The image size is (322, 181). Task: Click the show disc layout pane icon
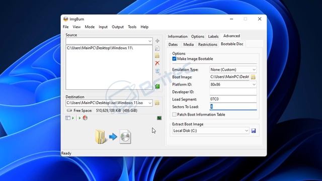tap(68, 118)
